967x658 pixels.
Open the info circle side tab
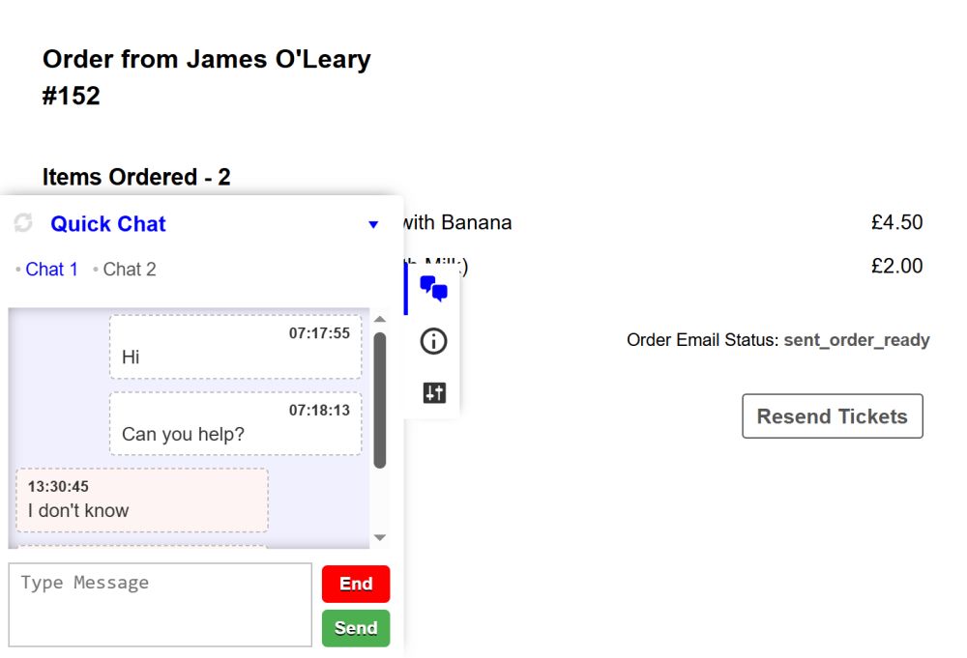(433, 341)
